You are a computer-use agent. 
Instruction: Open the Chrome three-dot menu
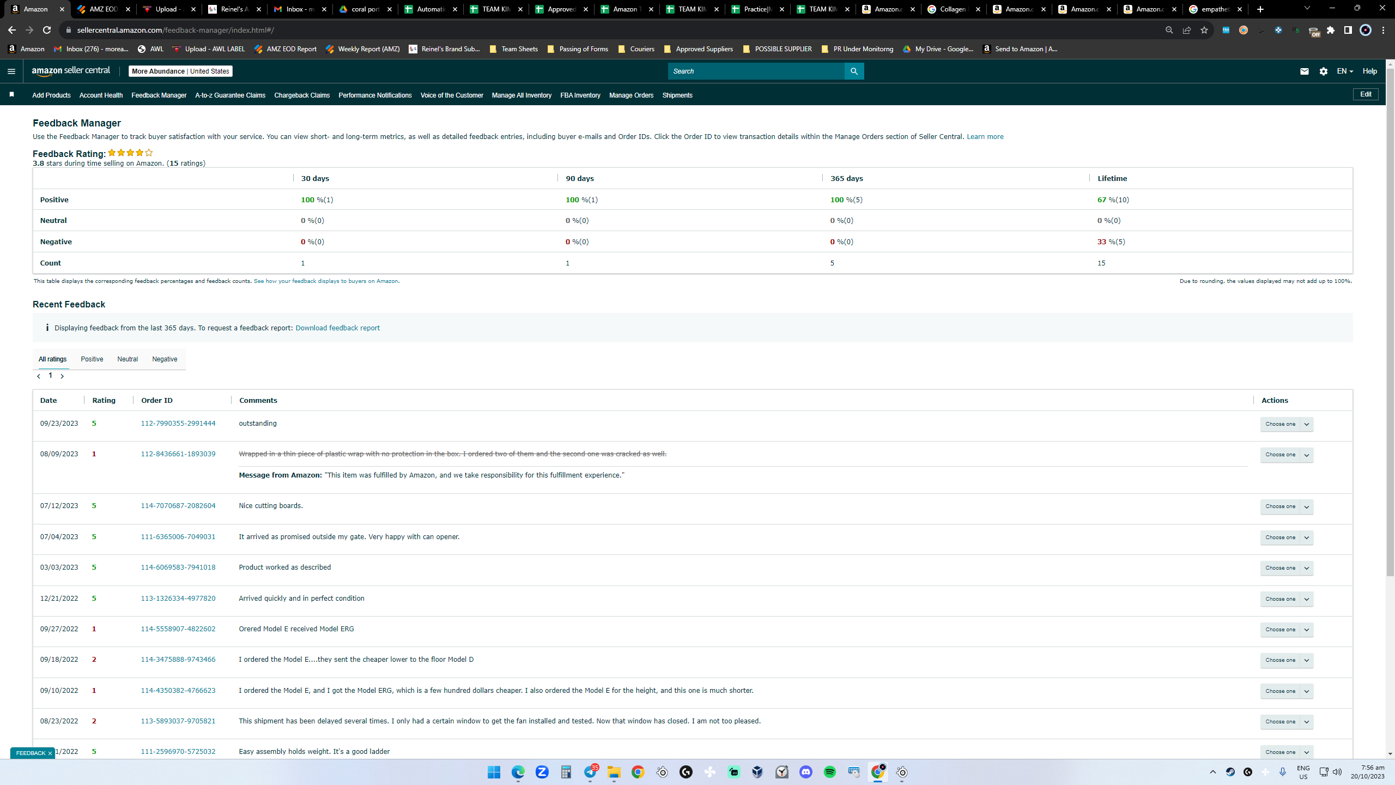[1383, 30]
